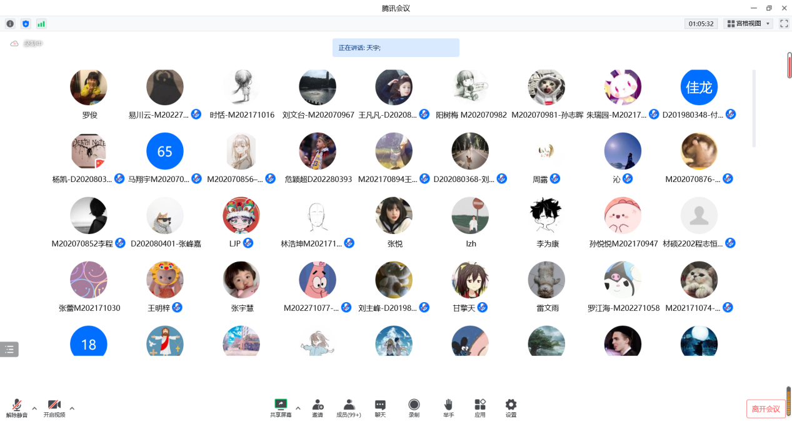The height and width of the screenshot is (421, 792).
Task: Toggle full screen mode icon
Action: [784, 24]
